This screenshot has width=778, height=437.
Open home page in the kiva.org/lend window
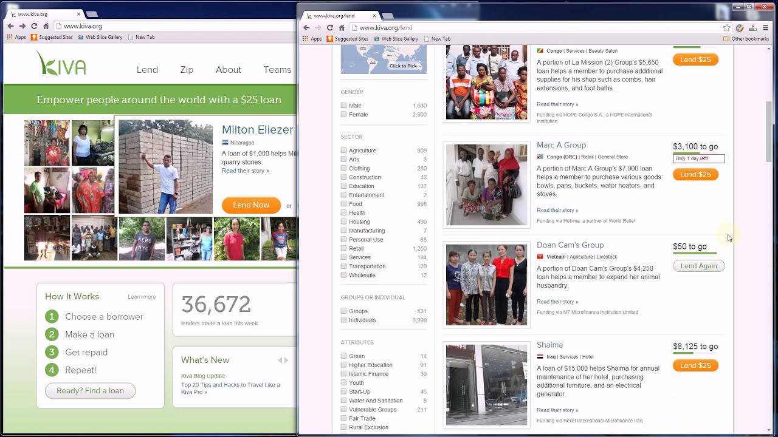click(342, 27)
